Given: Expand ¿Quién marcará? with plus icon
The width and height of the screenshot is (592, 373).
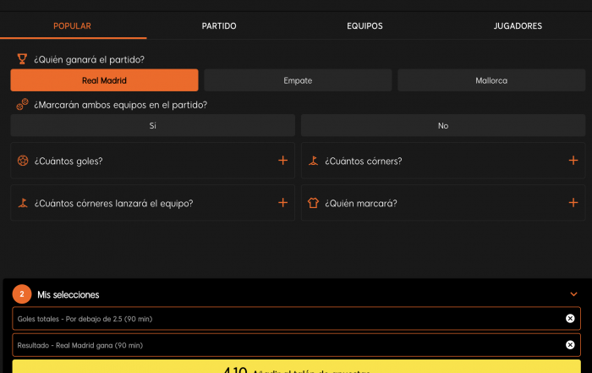Looking at the screenshot, I should click(x=573, y=203).
